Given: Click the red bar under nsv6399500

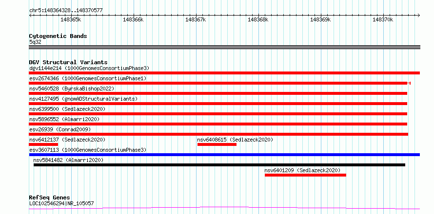Looking at the screenshot, I should 218,114.
